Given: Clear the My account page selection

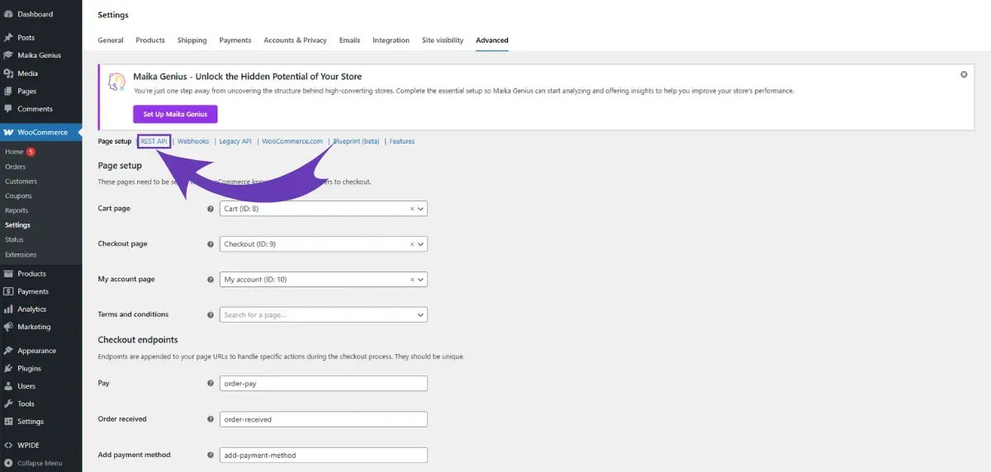Looking at the screenshot, I should coord(412,280).
